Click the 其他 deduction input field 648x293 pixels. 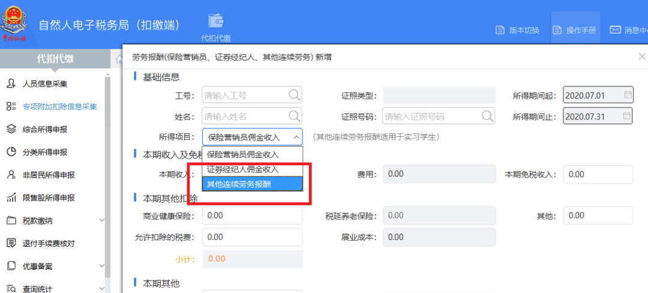599,216
